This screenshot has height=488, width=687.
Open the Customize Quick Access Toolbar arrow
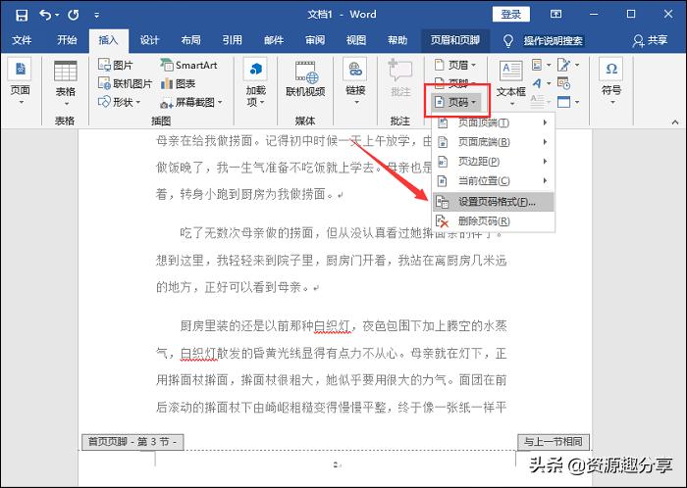pos(96,16)
